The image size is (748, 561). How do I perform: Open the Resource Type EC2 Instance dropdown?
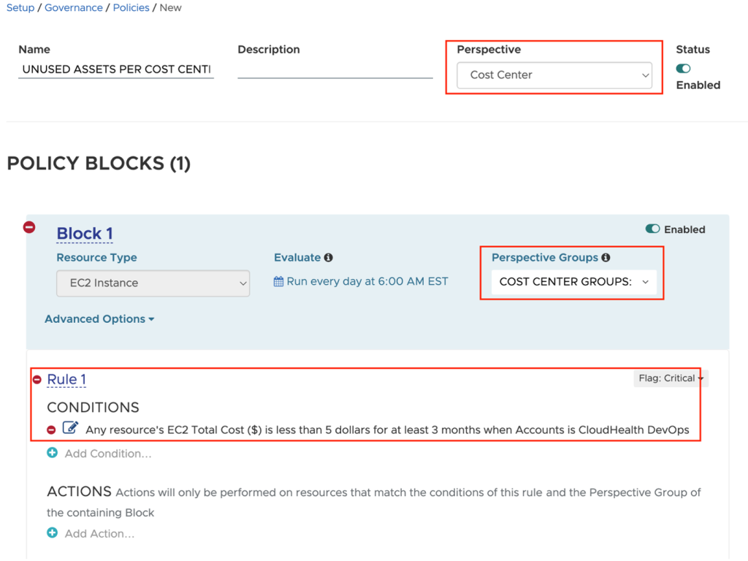coord(153,283)
